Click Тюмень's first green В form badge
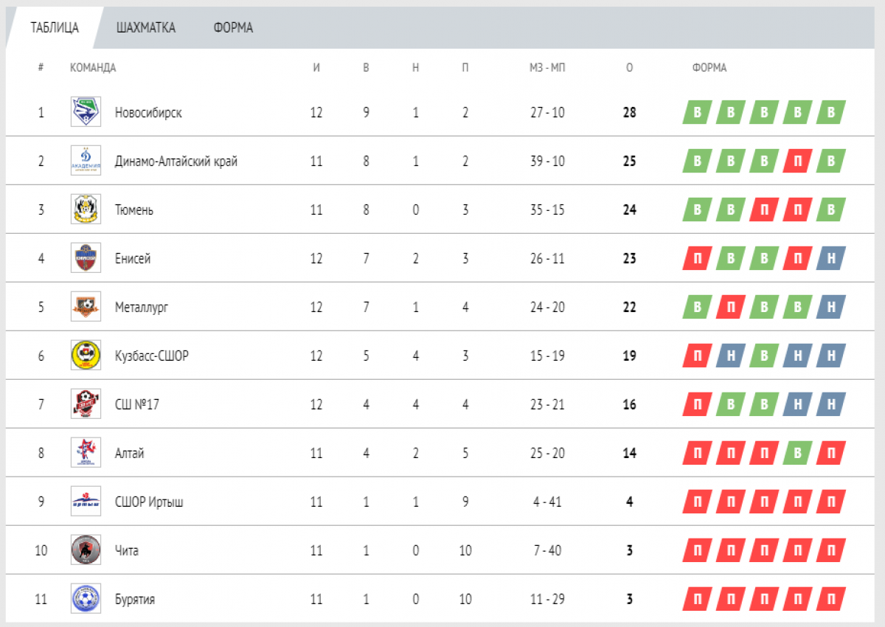Viewport: 885px width, 627px height. [x=697, y=209]
